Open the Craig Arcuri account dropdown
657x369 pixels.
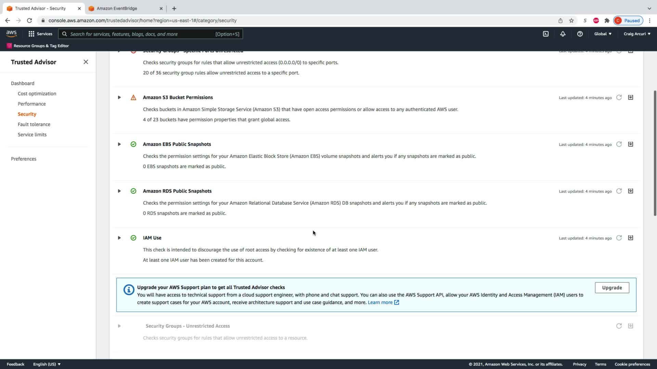click(637, 34)
